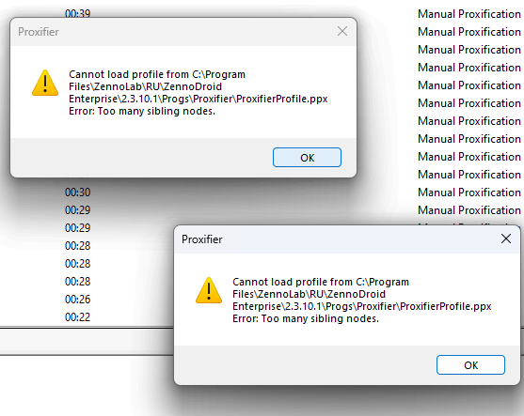Click the error message text in the background dialog

point(198,93)
